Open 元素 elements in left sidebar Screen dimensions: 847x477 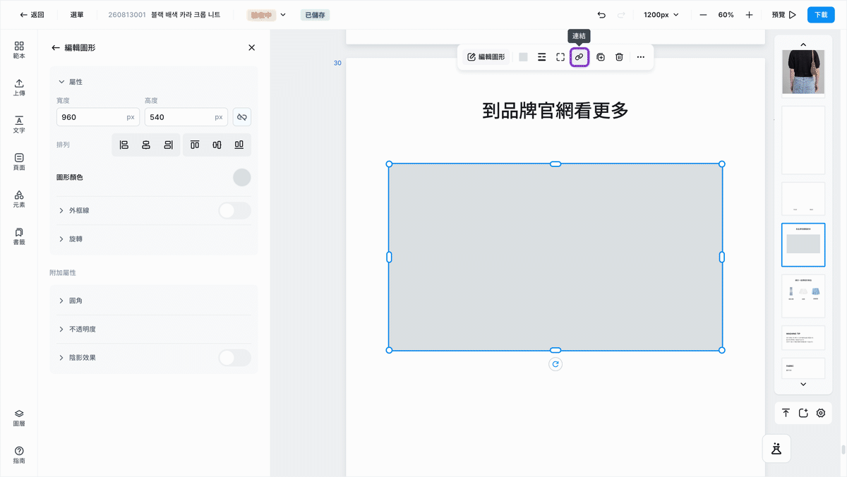click(x=19, y=199)
